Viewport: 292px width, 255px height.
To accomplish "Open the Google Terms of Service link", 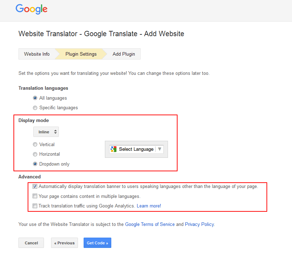I will click(150, 224).
